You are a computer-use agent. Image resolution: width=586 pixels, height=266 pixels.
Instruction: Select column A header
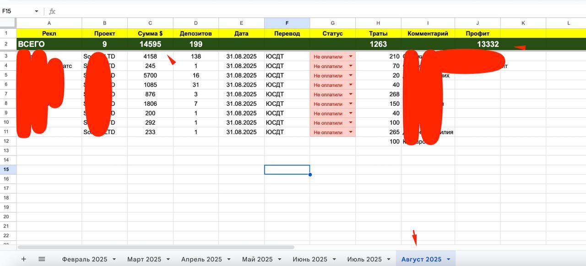[x=49, y=23]
